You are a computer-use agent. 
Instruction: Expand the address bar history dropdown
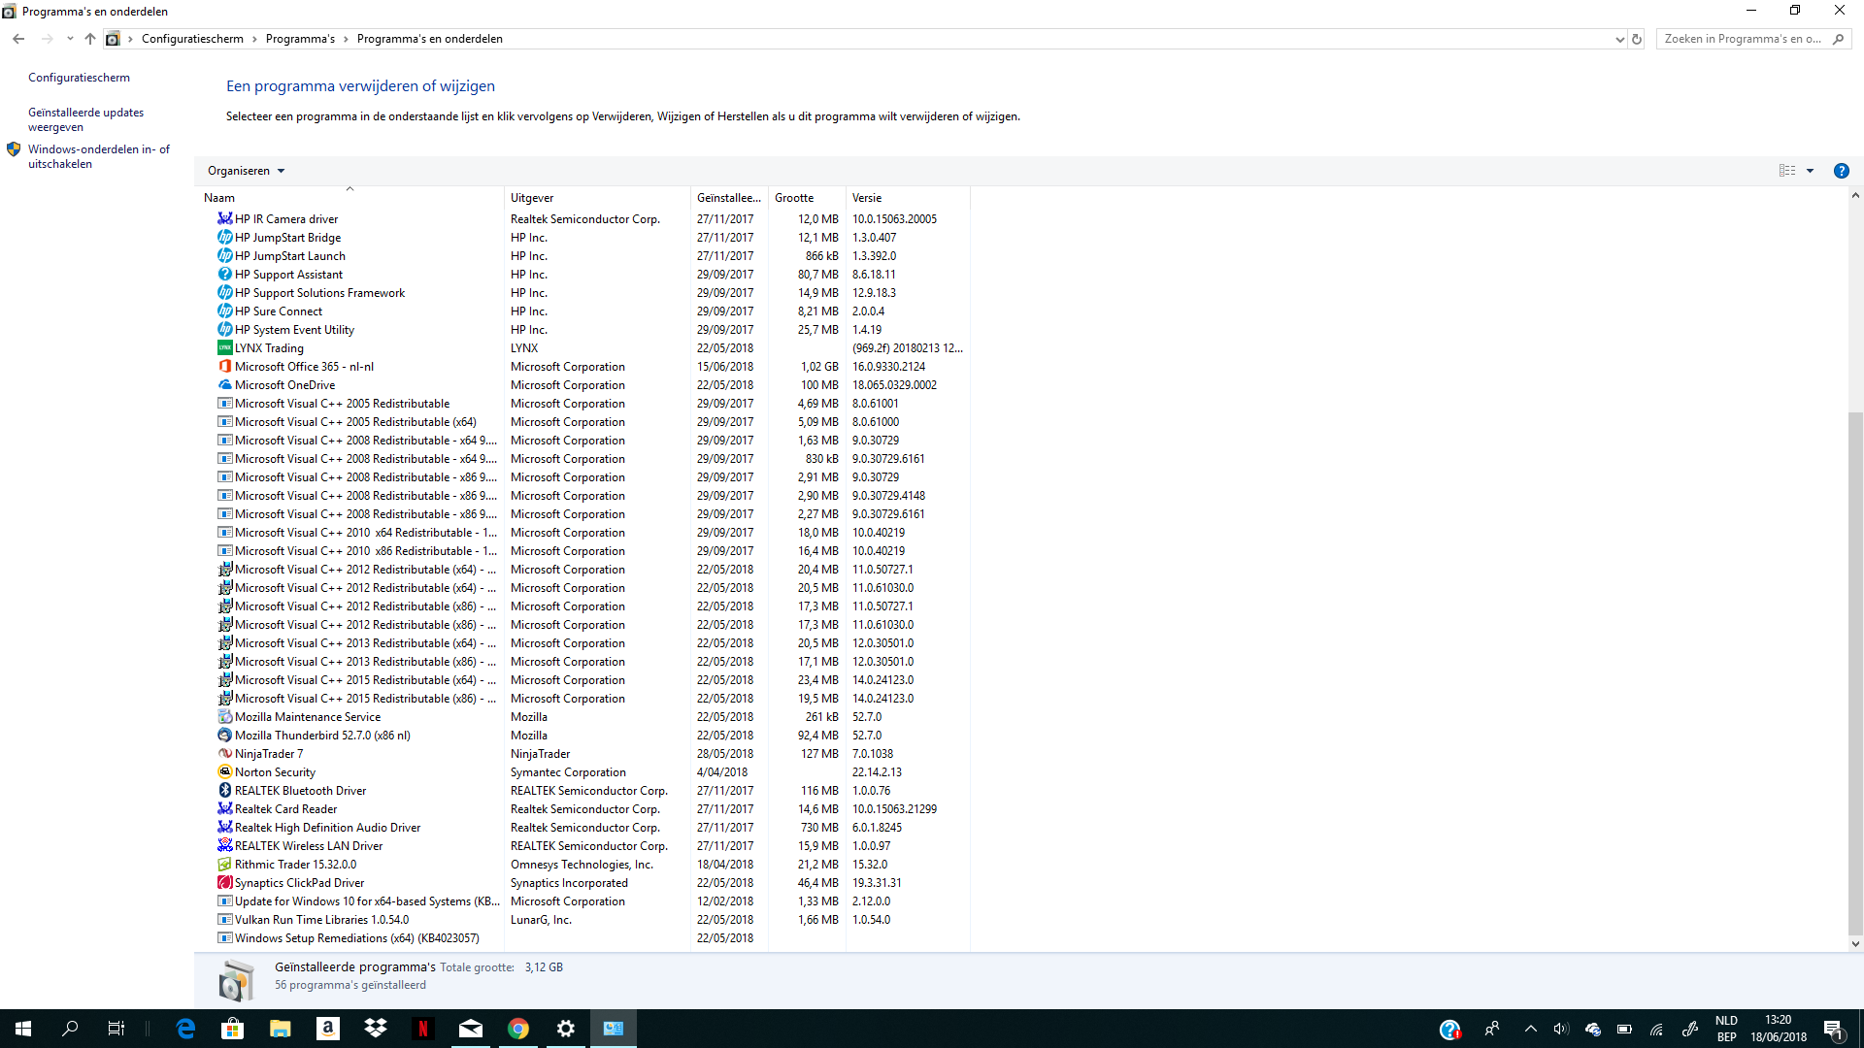(x=1619, y=39)
